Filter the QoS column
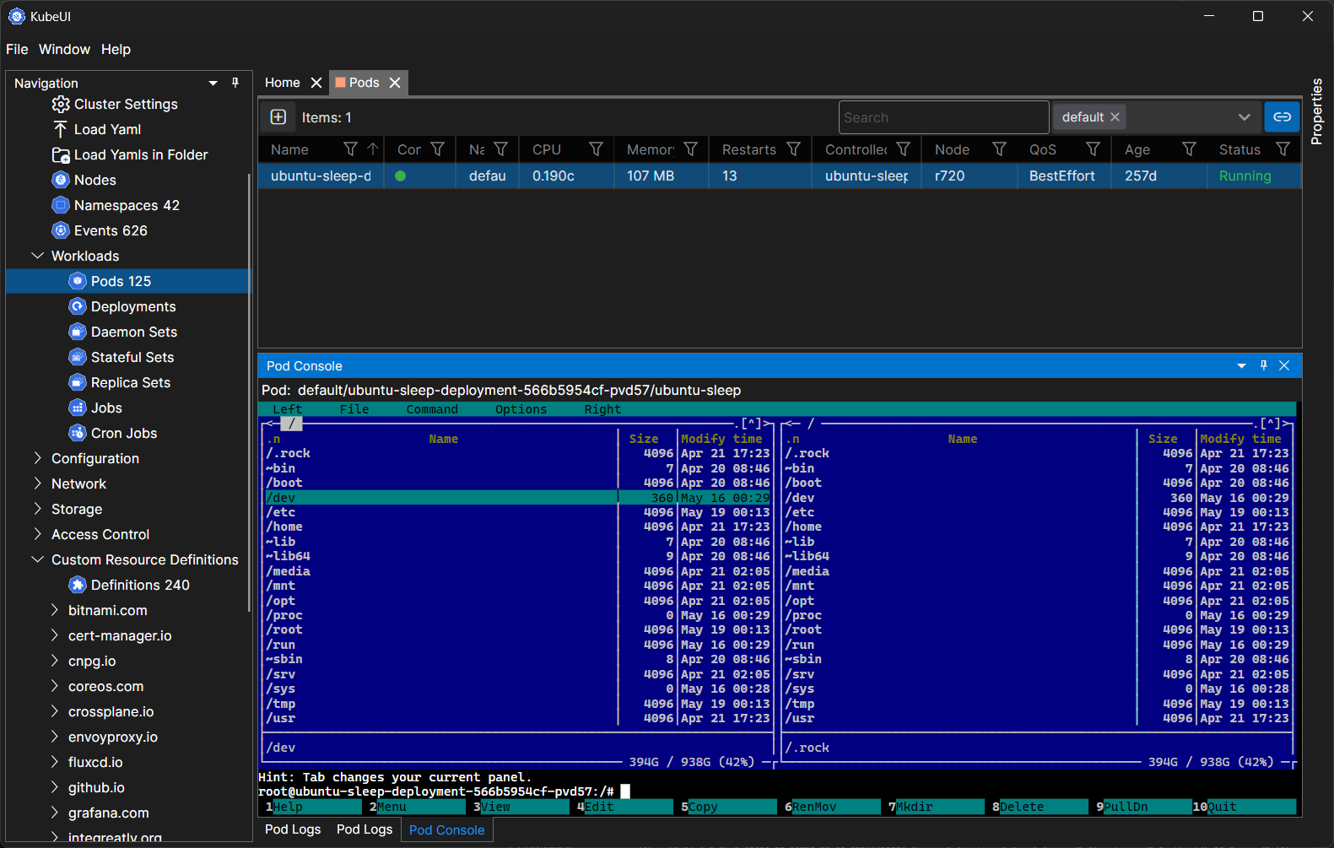 click(1093, 149)
